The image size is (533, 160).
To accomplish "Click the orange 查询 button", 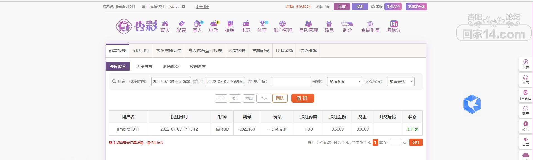I will [x=303, y=98].
